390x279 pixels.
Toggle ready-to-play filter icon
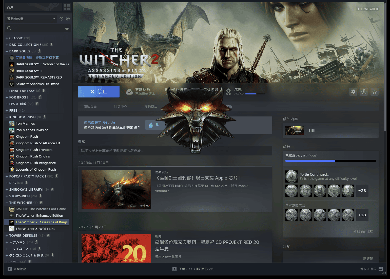click(68, 19)
